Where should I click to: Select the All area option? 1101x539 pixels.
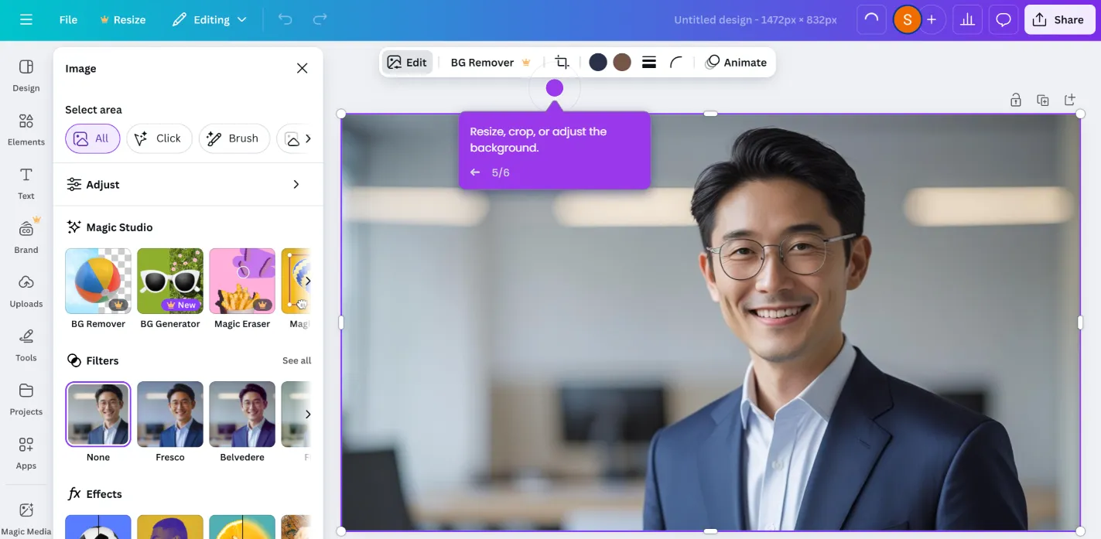pyautogui.click(x=92, y=138)
